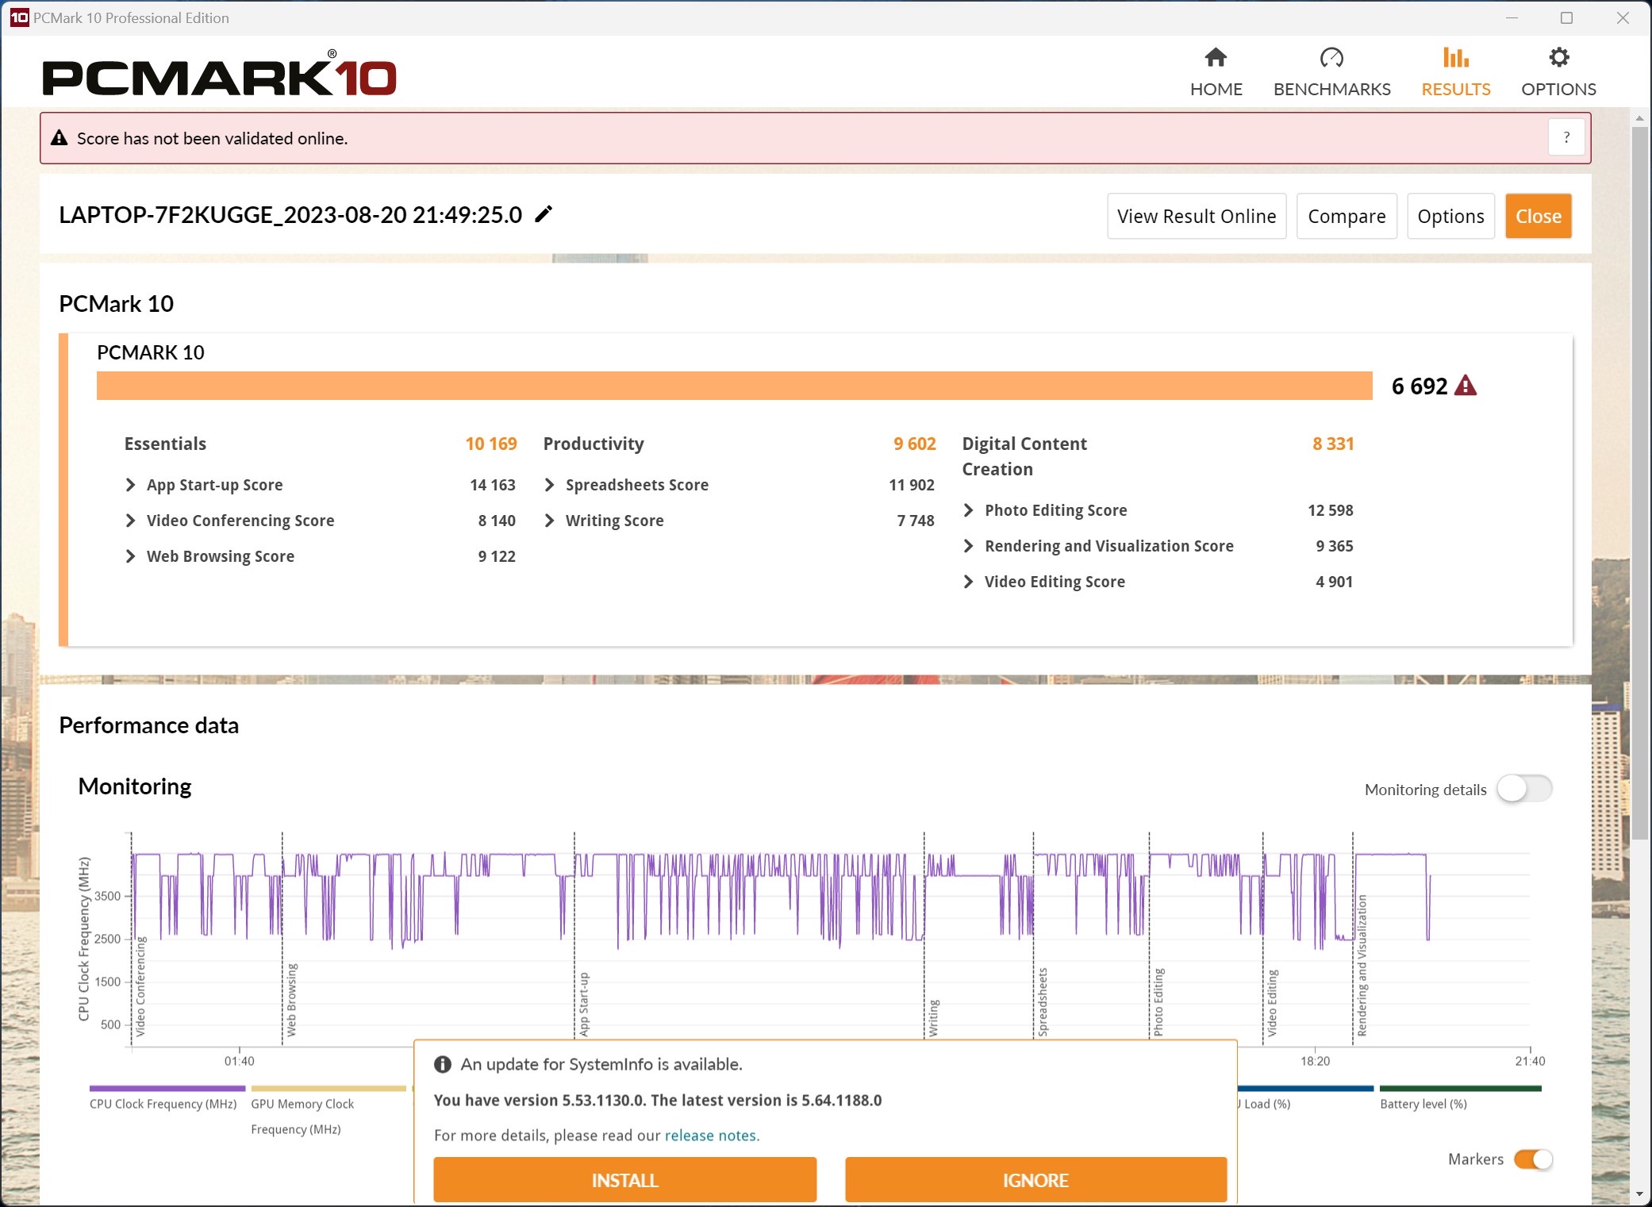Click View Result Online button
The width and height of the screenshot is (1652, 1207).
1197,216
